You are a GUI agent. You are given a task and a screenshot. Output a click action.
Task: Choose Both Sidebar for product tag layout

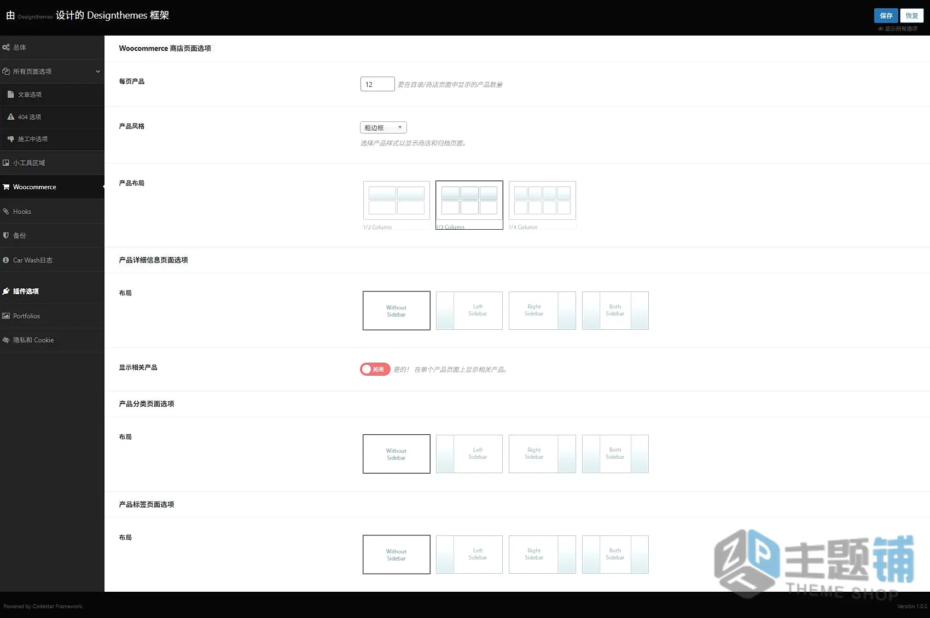point(615,555)
